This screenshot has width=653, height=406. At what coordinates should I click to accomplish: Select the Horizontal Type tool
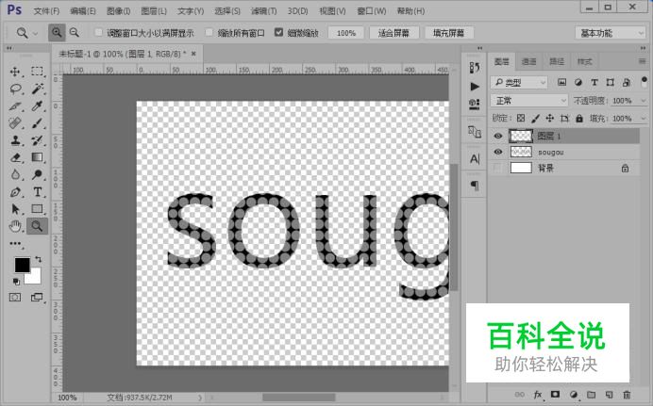point(37,192)
